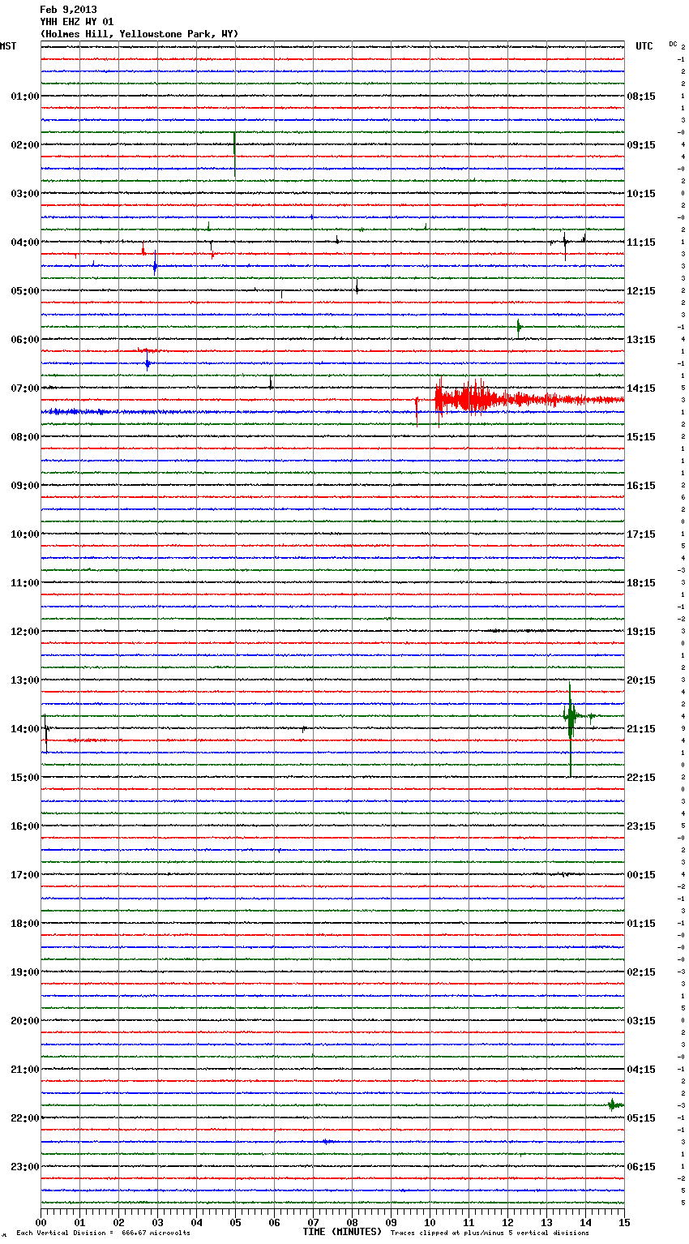The height and width of the screenshot is (1244, 689).
Task: Click the "06:15" UTC time label
Action: tap(641, 1167)
